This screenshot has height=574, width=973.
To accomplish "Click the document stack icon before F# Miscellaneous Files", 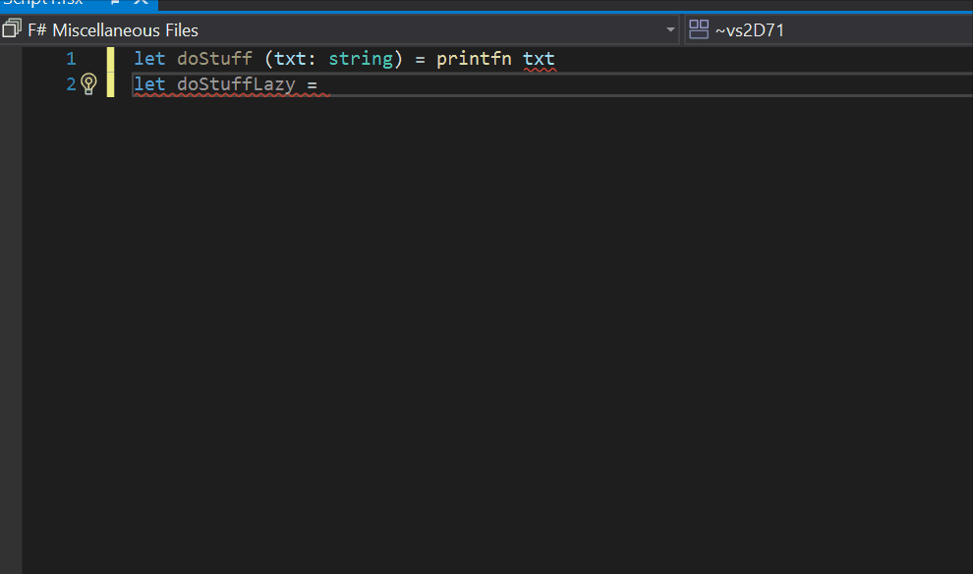I will click(11, 29).
